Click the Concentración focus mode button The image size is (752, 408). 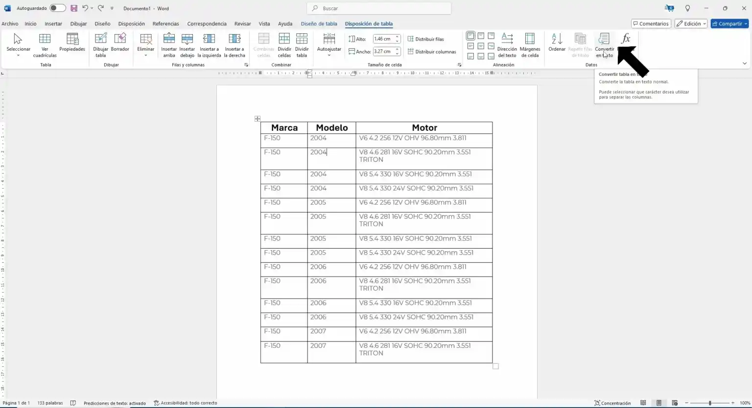612,403
